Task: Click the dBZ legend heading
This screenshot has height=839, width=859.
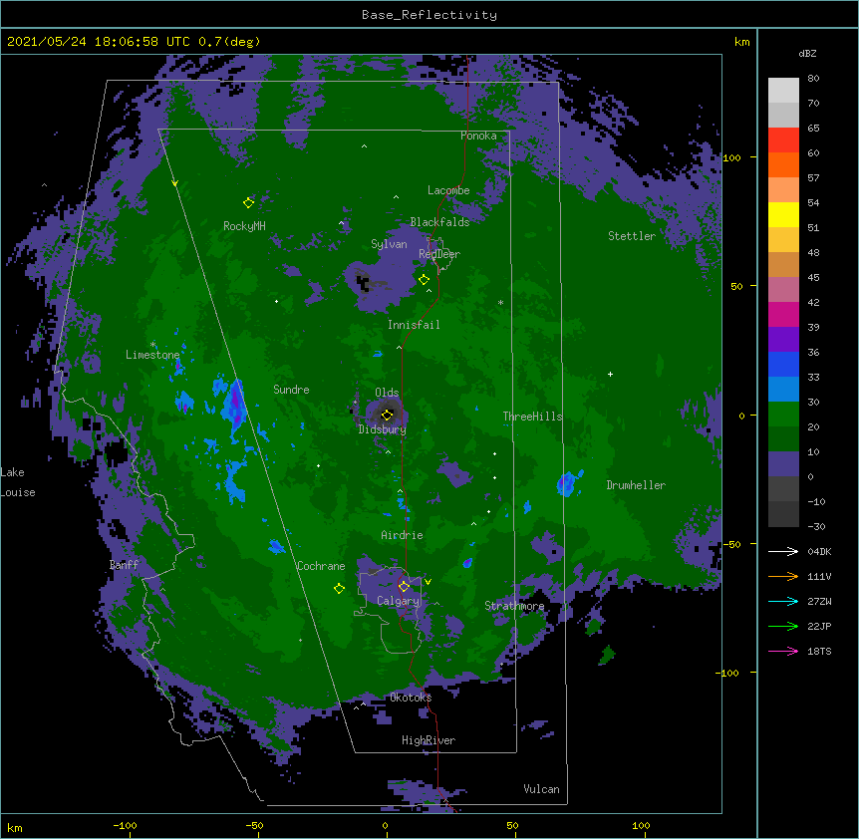Action: click(807, 54)
